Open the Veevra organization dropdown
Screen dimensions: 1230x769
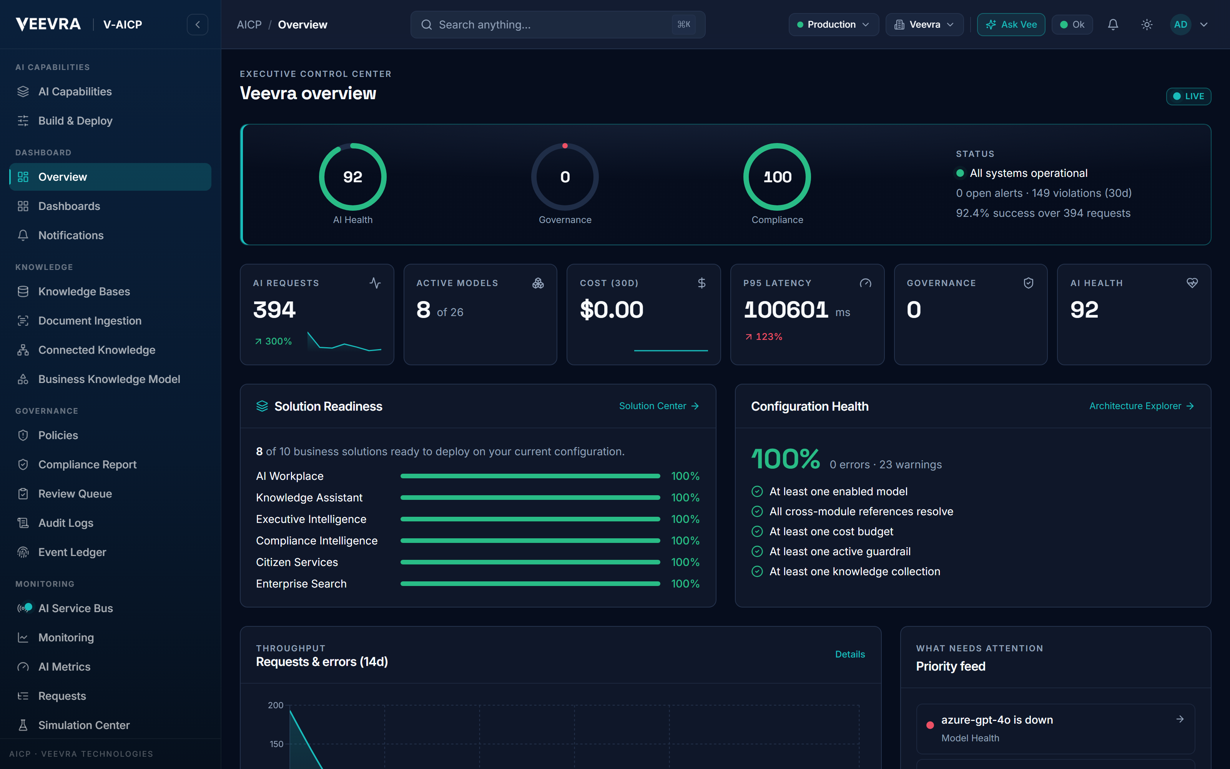pyautogui.click(x=924, y=24)
